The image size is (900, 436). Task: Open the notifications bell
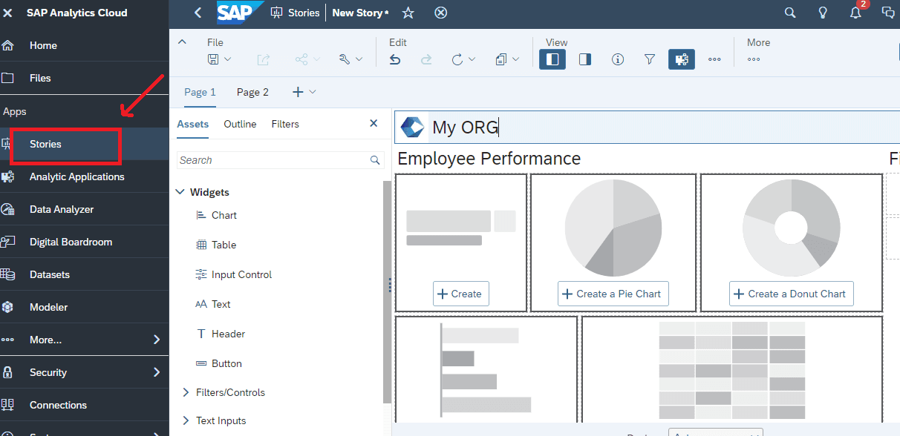(855, 13)
